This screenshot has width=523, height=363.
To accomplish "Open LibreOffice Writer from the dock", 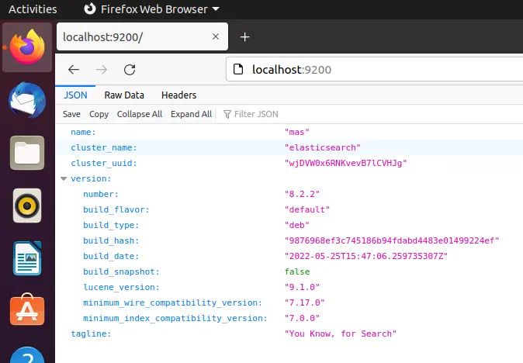I will pyautogui.click(x=27, y=258).
